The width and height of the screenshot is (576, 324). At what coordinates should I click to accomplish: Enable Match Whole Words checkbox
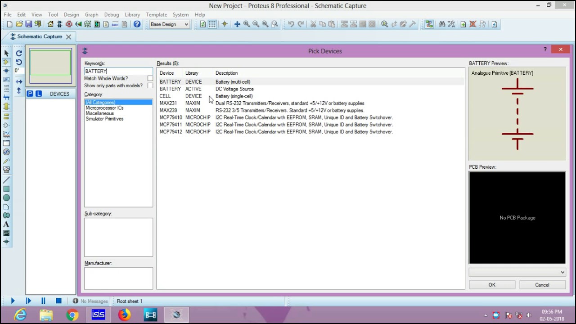coord(150,78)
